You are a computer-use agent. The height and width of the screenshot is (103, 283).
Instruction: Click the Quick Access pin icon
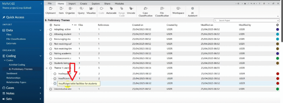pyautogui.click(x=4, y=17)
